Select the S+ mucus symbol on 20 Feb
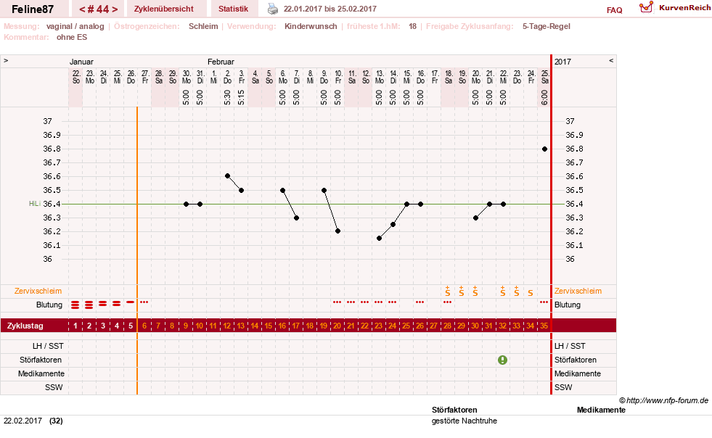Screen dimensions: 712x438 tap(475, 292)
